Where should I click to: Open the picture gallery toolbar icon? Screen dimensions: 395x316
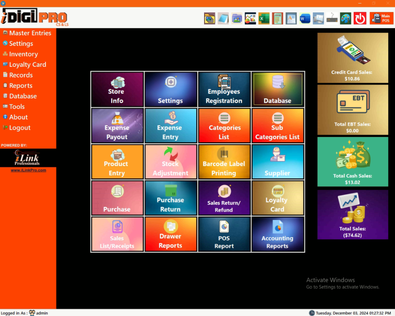click(237, 19)
